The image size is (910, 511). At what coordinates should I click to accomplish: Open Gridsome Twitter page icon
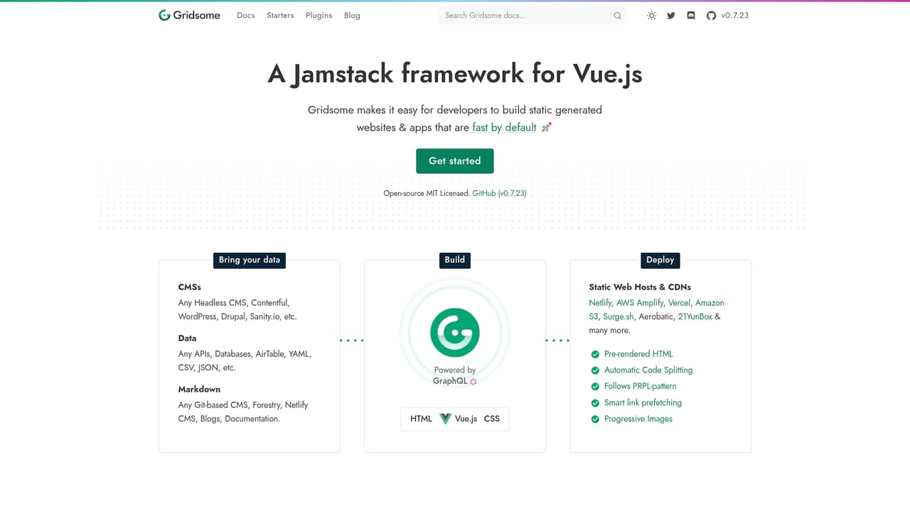point(671,16)
